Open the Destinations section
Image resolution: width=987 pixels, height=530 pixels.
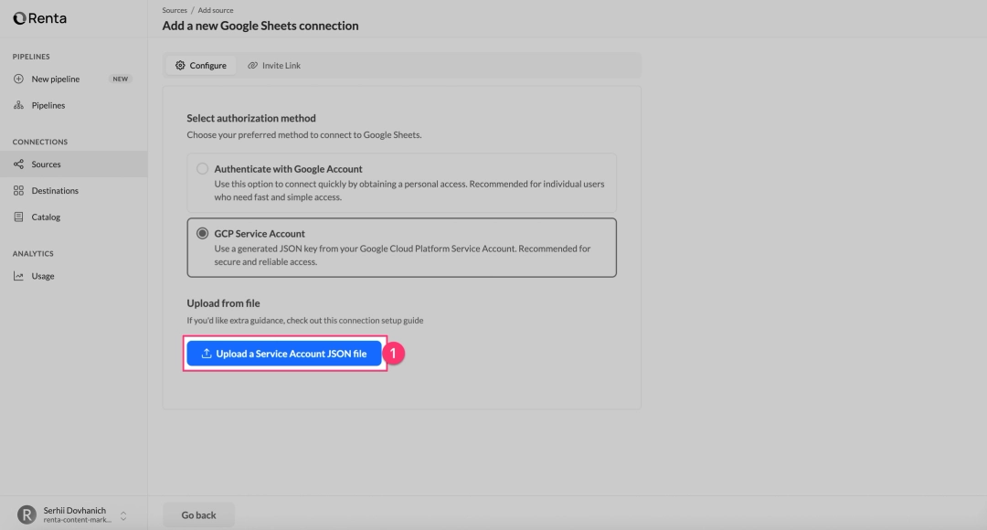click(58, 190)
